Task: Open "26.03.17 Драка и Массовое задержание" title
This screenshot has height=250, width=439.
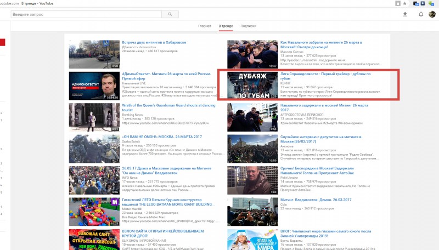Action: coord(167,171)
